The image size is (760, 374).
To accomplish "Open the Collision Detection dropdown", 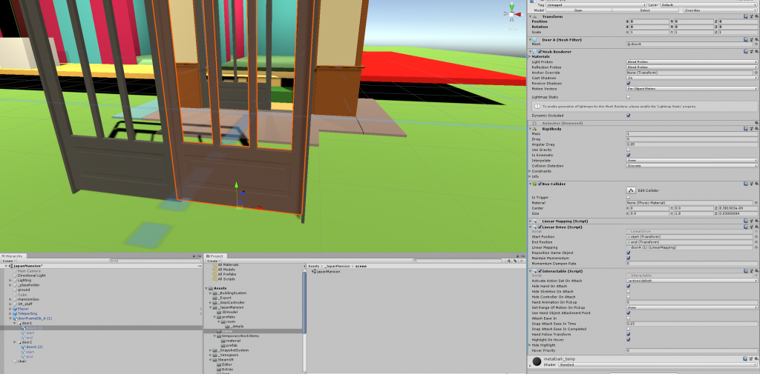I will click(692, 165).
